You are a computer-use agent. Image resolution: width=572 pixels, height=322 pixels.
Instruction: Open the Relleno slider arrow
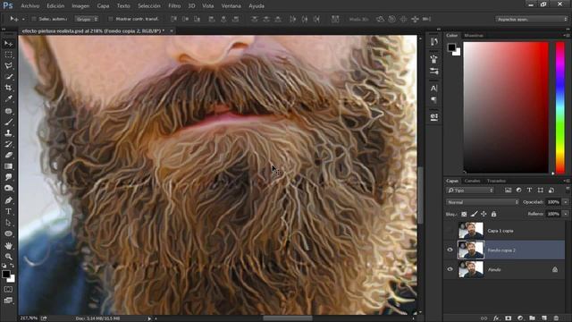566,214
